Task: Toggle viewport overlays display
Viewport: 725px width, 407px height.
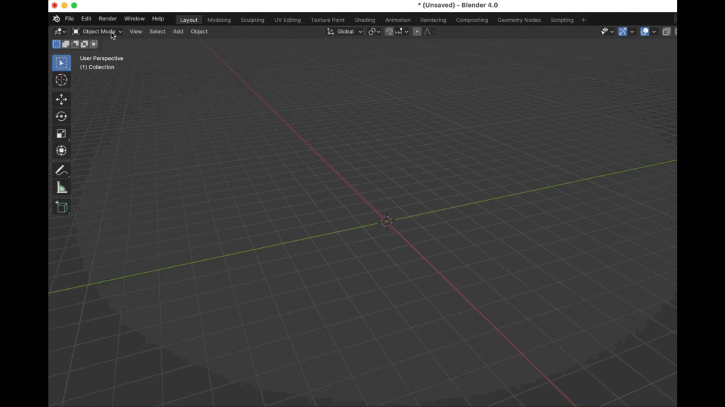Action: pyautogui.click(x=644, y=32)
